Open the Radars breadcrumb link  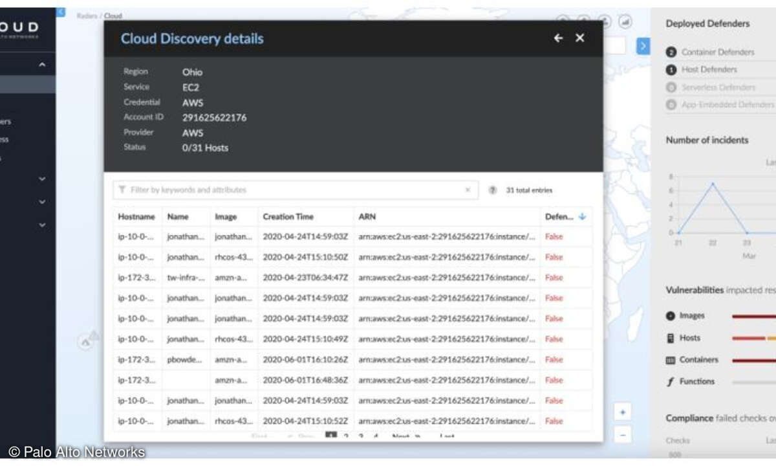[87, 16]
